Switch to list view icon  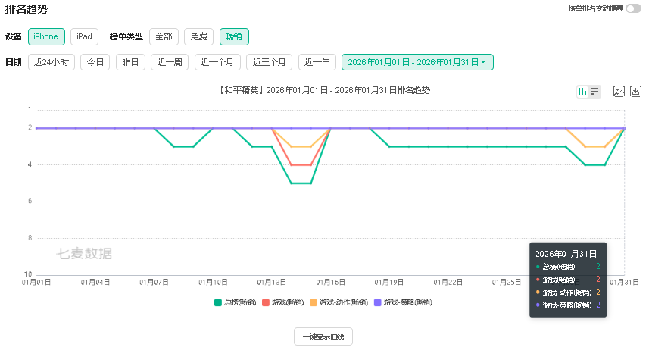click(595, 92)
